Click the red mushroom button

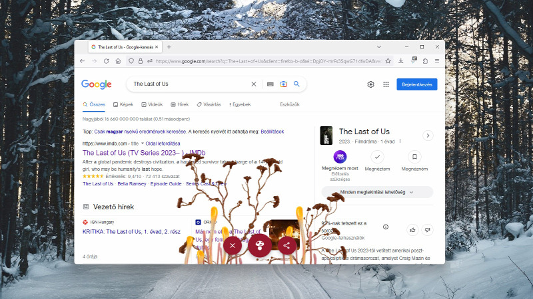[260, 245]
